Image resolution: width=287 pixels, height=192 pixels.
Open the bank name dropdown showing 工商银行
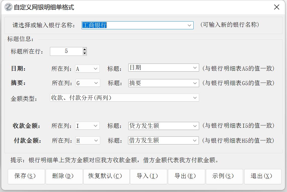pyautogui.click(x=190, y=25)
